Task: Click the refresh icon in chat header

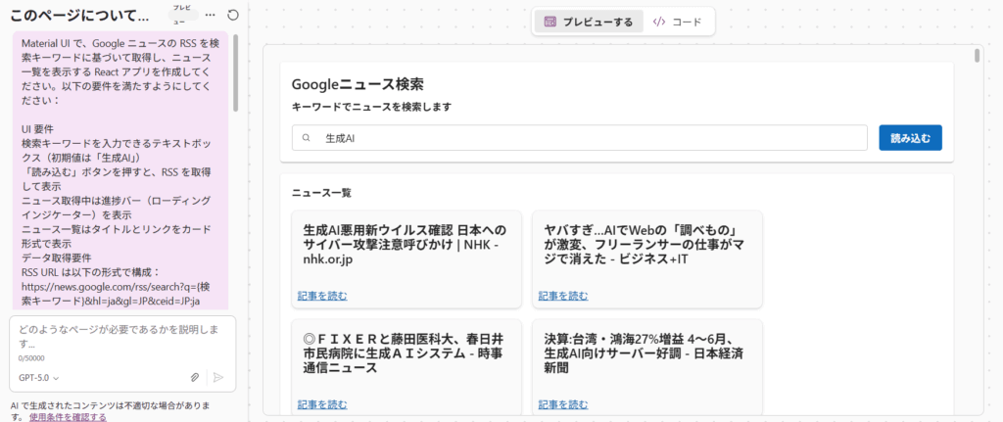Action: pos(232,16)
